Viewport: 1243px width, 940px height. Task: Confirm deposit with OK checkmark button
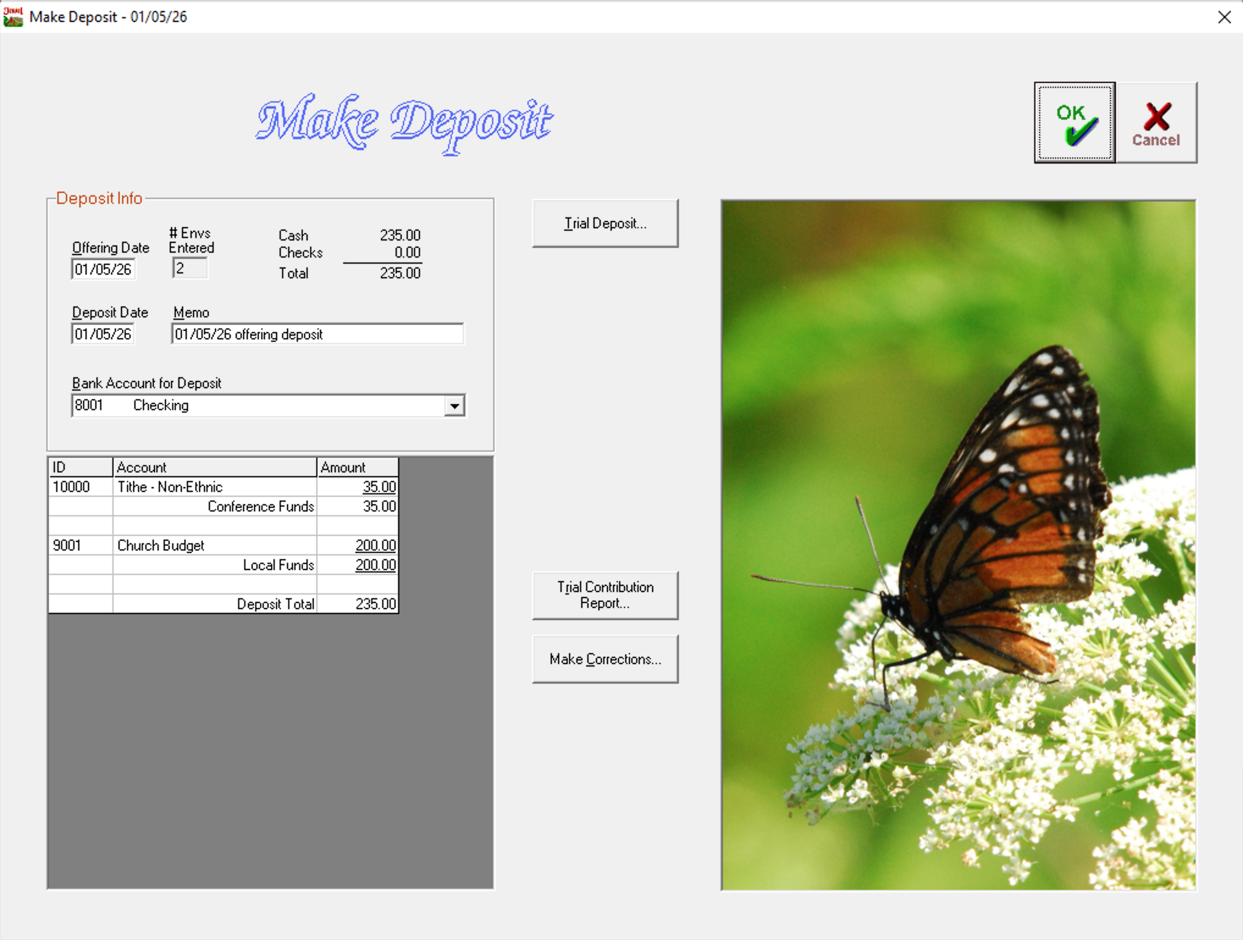(1074, 123)
